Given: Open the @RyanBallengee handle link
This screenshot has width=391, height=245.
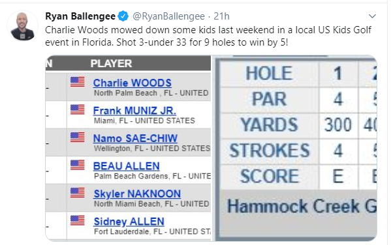Looking at the screenshot, I should click(168, 16).
